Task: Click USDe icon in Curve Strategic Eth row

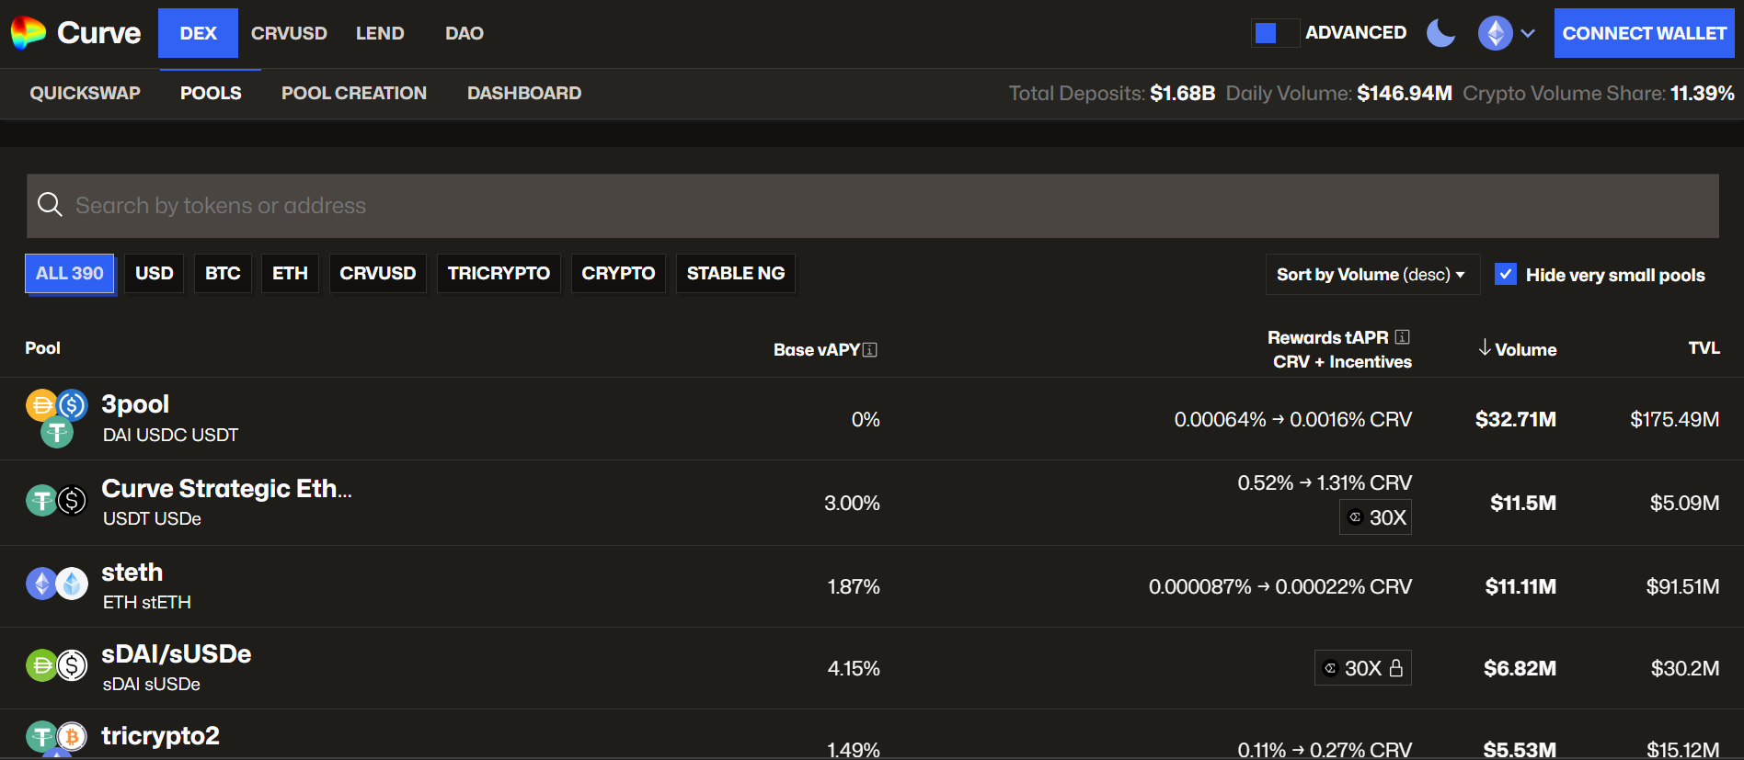Action: (x=73, y=501)
